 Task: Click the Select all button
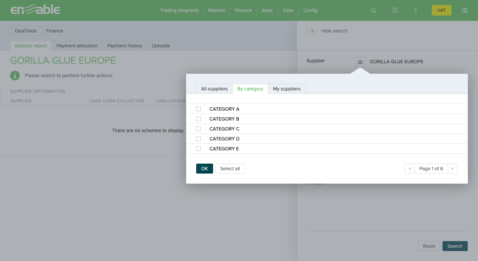(230, 169)
